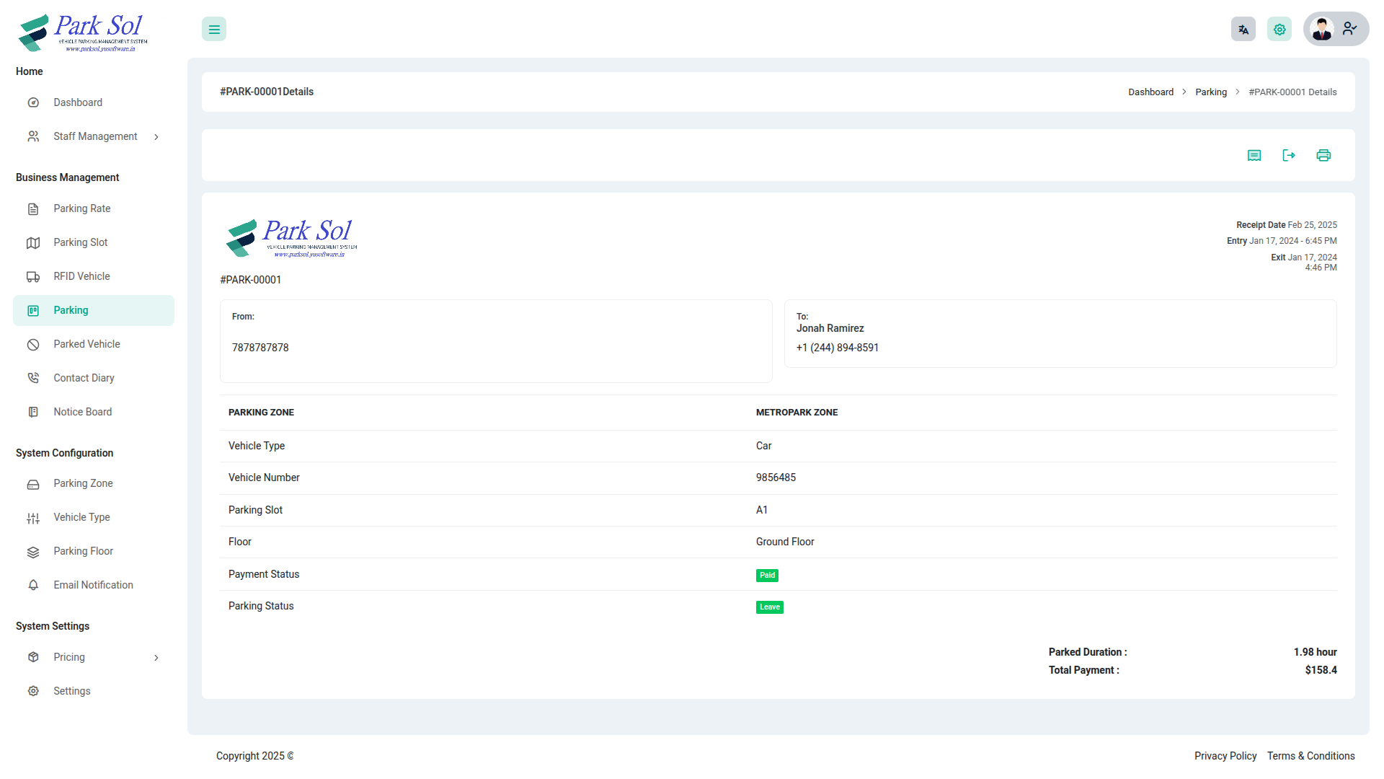Click Dashboard breadcrumb link

coord(1150,92)
